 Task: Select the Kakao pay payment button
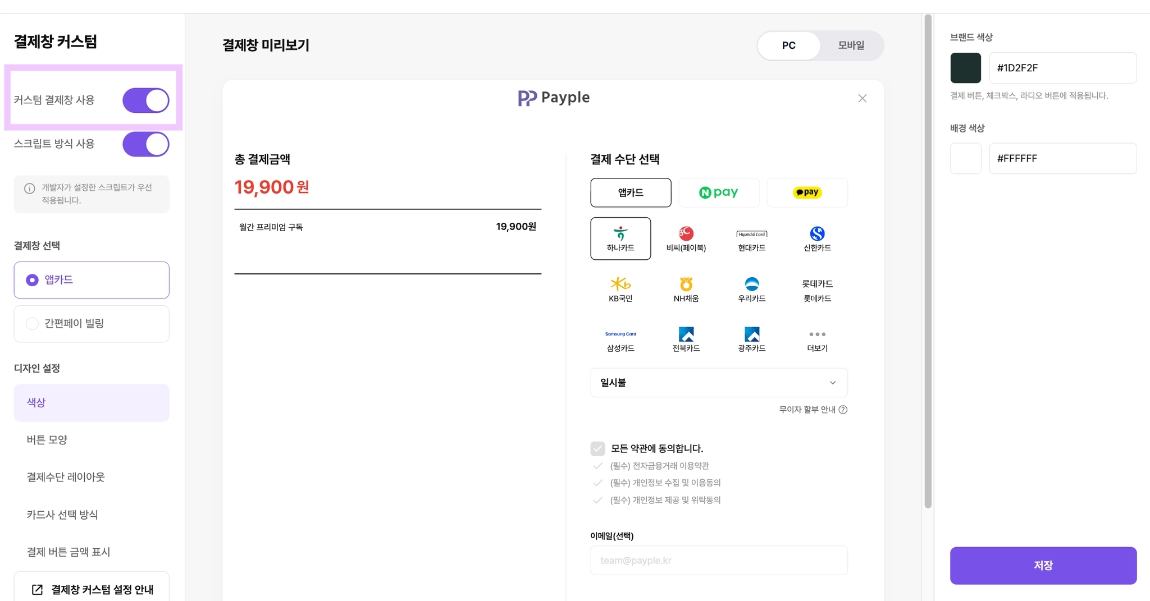(807, 192)
